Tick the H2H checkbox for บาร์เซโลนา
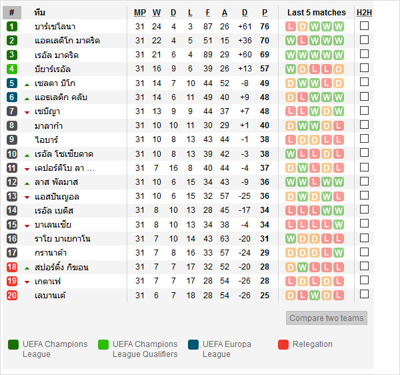The image size is (400, 375). point(364,26)
